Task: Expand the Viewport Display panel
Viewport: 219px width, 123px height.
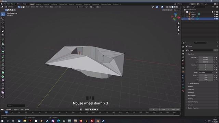Action: (193, 102)
